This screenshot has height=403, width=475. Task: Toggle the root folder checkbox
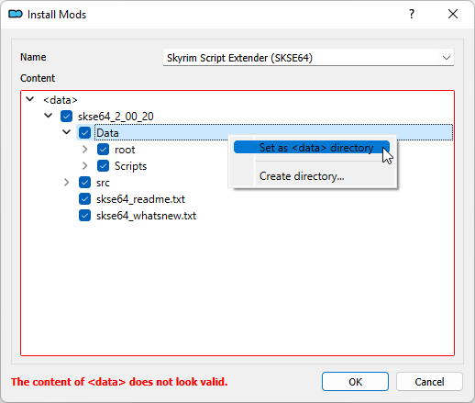coord(103,150)
